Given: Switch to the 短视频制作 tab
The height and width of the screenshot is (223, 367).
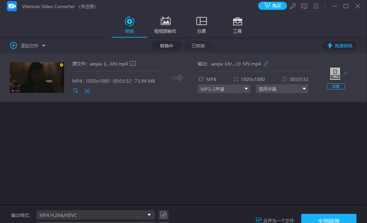Looking at the screenshot, I should [x=166, y=25].
